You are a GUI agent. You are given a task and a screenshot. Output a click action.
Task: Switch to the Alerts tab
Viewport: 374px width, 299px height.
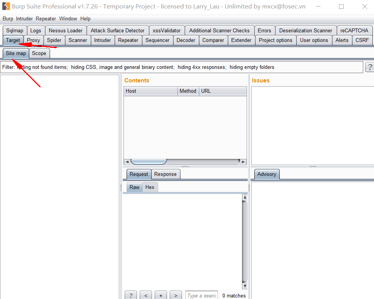tap(342, 40)
